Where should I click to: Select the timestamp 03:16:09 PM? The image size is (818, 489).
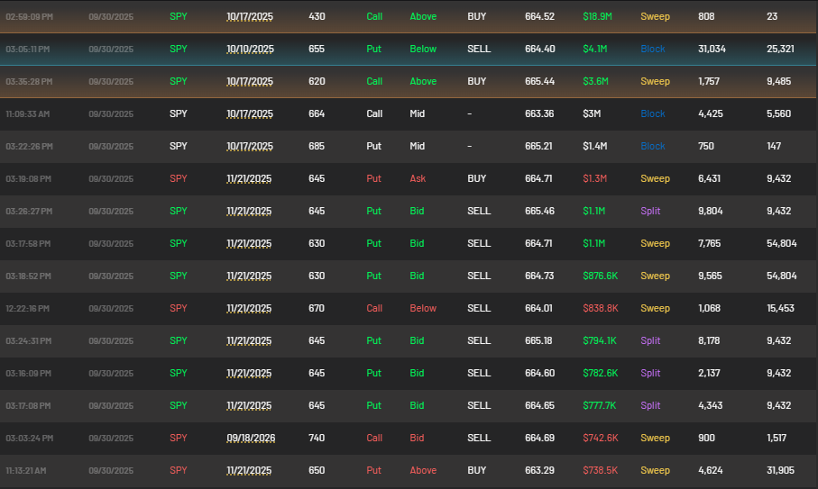coord(28,373)
